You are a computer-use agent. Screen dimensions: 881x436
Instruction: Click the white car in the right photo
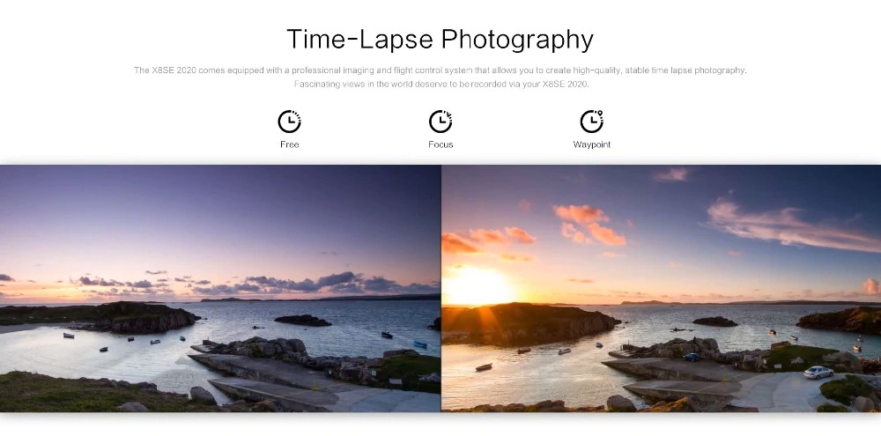click(818, 372)
